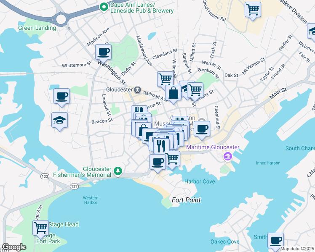
Task: Click the coffee cup marker on Washington St
Action: 103,52
